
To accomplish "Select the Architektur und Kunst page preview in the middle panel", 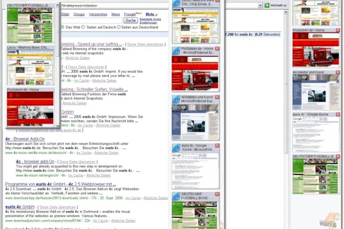I will click(195, 122).
